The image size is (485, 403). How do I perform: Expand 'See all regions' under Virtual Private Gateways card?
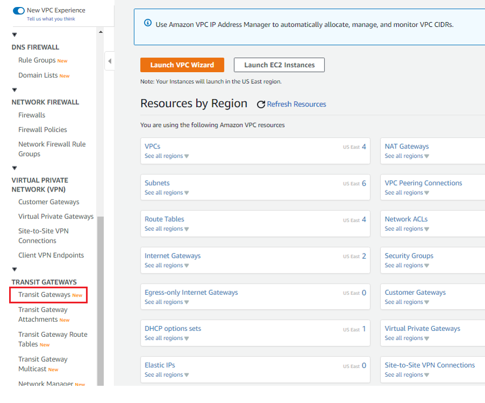coord(407,338)
